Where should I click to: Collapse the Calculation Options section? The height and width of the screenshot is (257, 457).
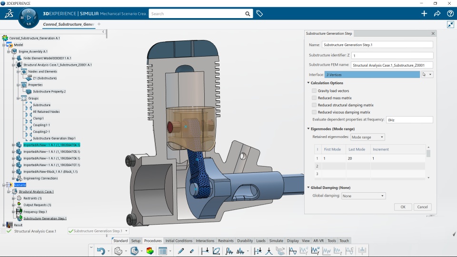pos(308,83)
